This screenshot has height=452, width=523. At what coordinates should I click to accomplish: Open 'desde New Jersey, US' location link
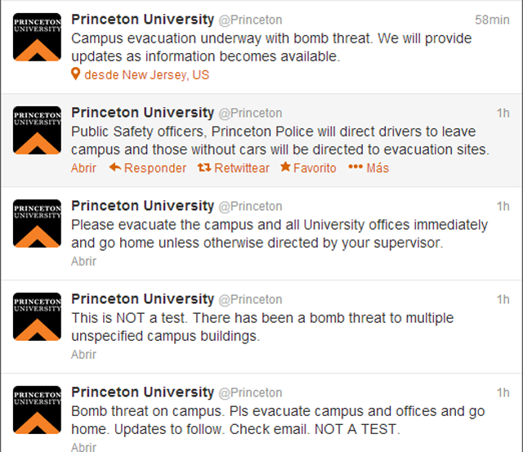point(146,74)
